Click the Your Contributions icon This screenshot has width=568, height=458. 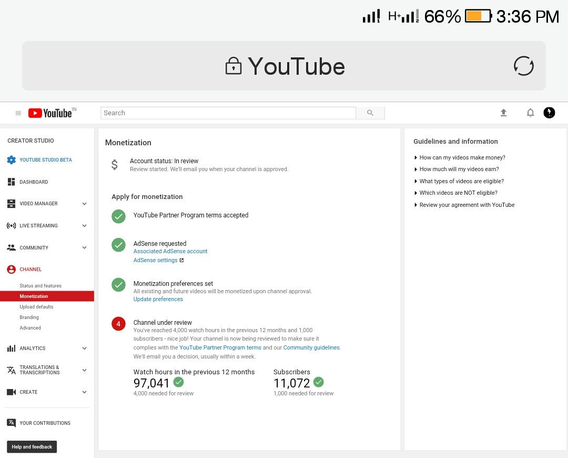(11, 423)
